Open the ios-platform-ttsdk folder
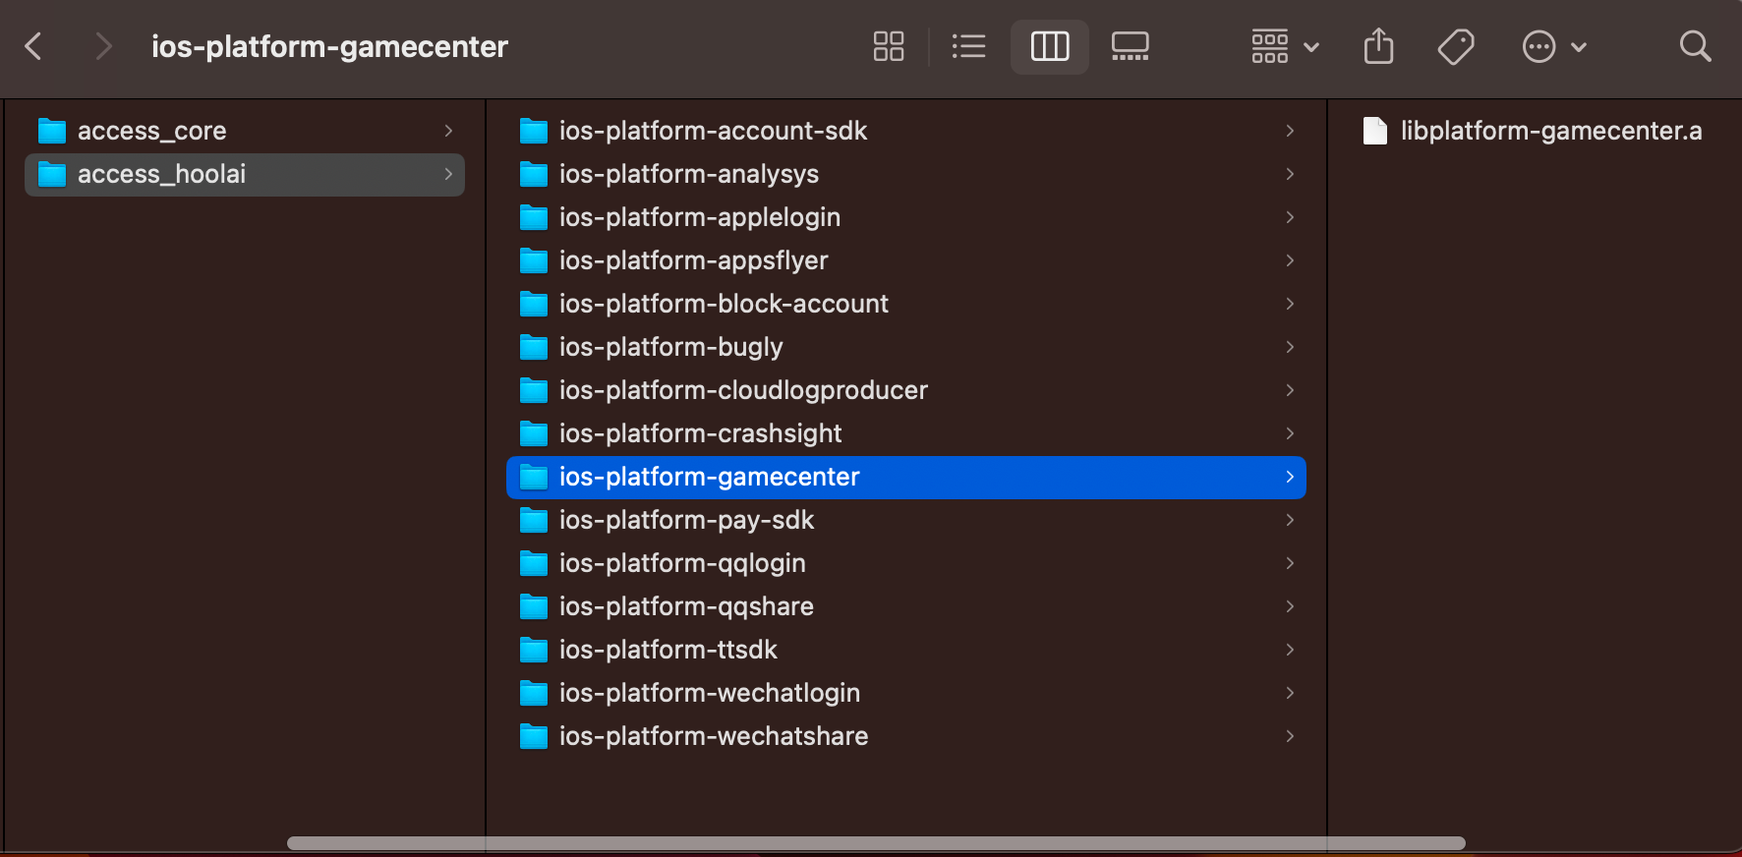Viewport: 1742px width, 857px height. 906,650
